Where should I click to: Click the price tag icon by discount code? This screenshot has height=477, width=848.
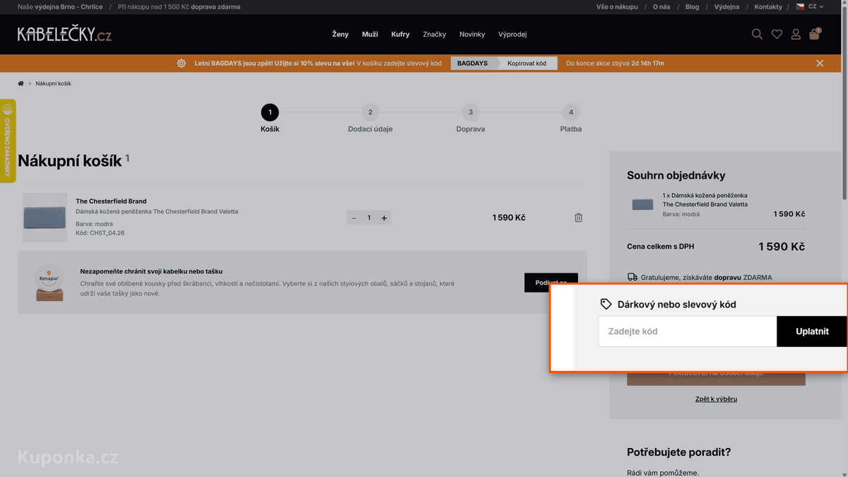(606, 304)
